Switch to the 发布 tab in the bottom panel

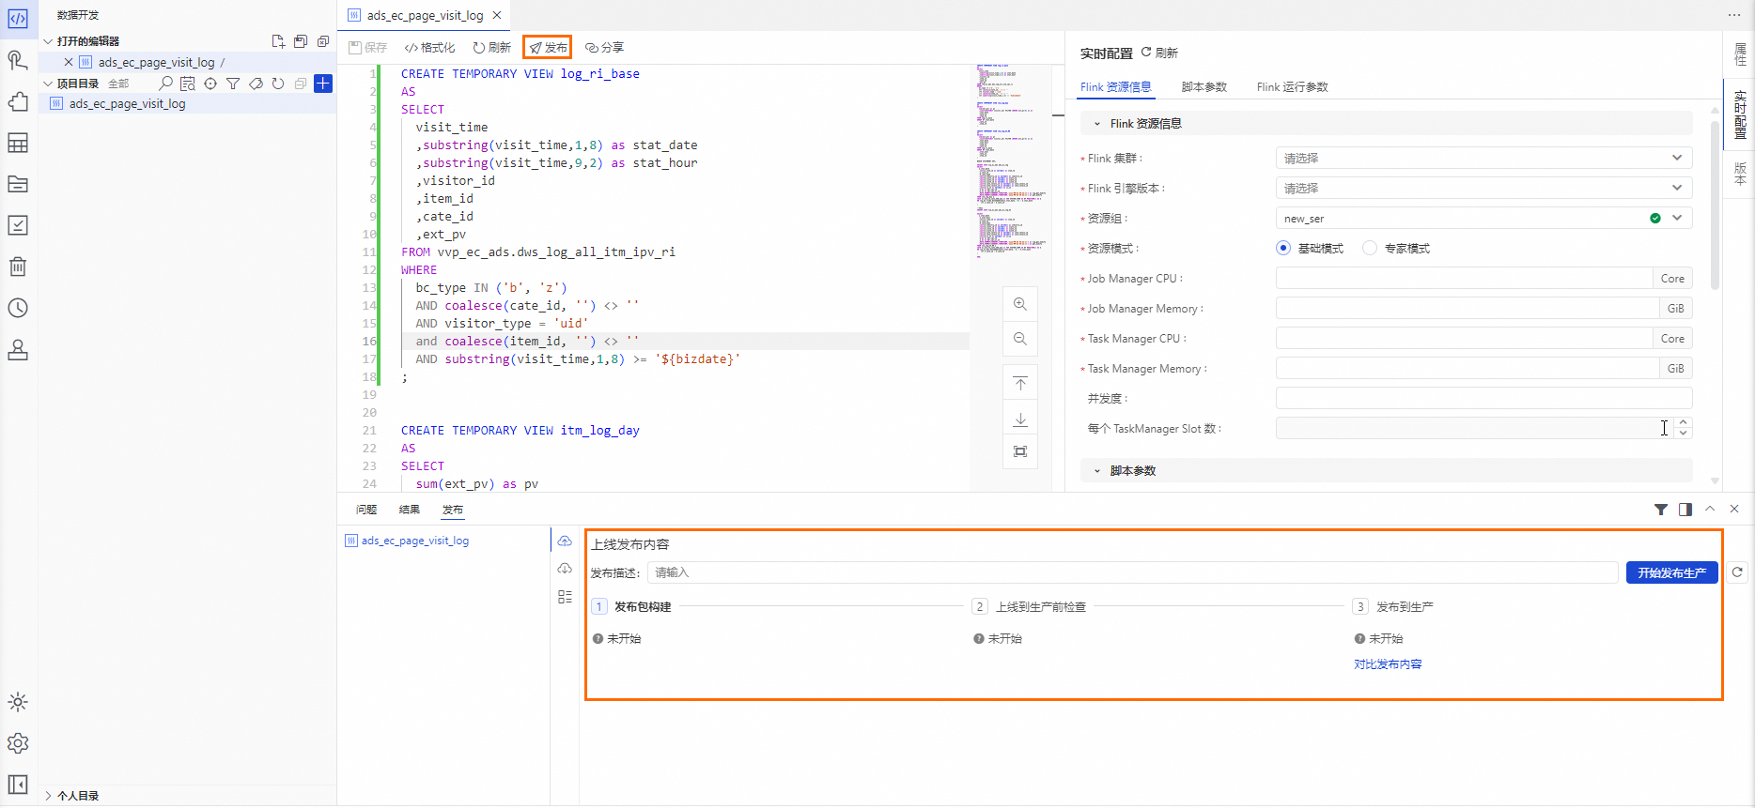click(x=453, y=510)
